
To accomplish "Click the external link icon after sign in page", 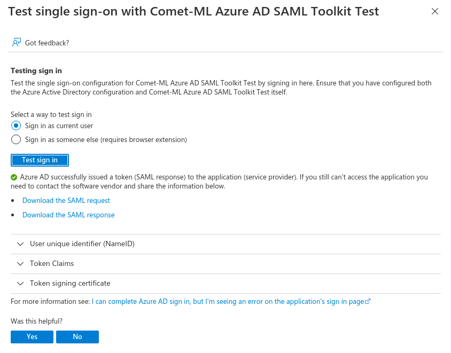I will (368, 301).
